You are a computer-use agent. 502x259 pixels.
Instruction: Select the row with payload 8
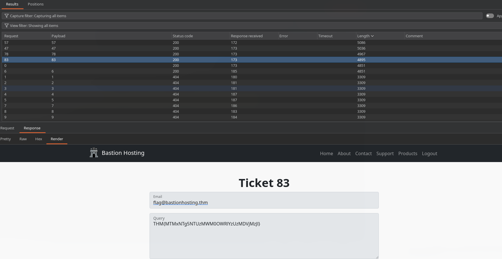(252, 111)
